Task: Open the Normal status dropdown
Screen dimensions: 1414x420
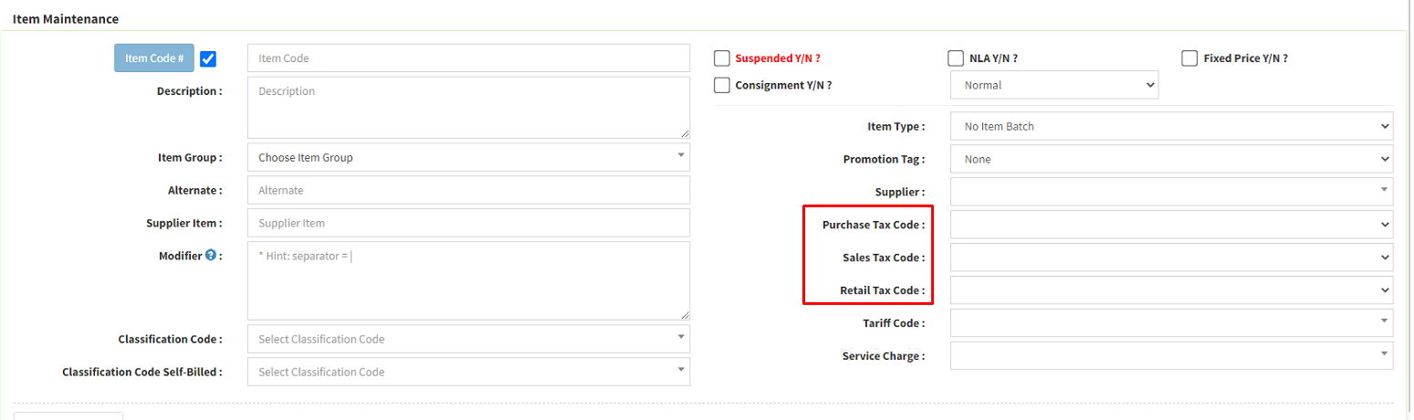Action: pyautogui.click(x=1054, y=85)
